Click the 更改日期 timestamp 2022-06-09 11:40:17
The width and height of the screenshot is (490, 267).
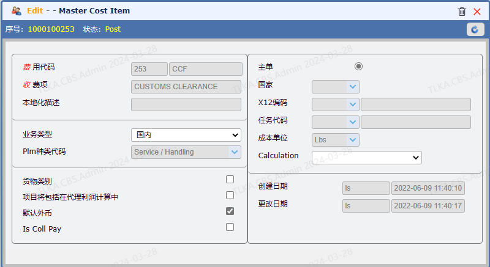428,206
